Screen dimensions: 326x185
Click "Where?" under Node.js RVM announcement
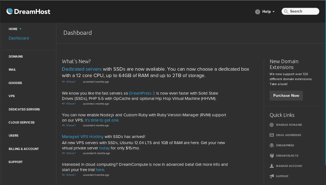pyautogui.click(x=71, y=125)
